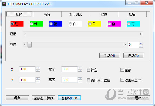Viewport: 155px width, 106px height.
Task: Click the LED Display Checker title icon
Action: 4,4
